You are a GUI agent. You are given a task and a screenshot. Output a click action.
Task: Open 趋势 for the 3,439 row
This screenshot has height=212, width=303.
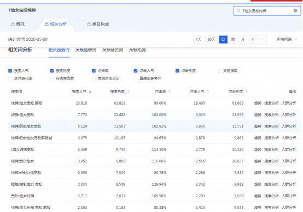point(258,149)
